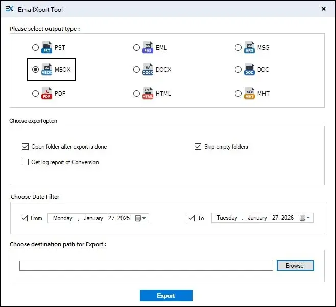Click the MSG file format icon
Screen dimensions: 336x307
point(249,47)
